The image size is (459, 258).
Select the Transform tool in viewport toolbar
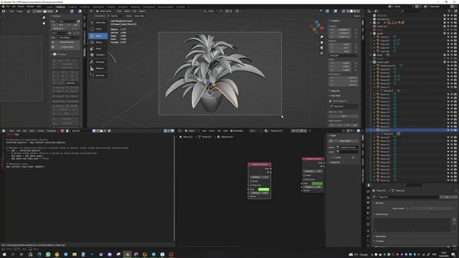98,54
